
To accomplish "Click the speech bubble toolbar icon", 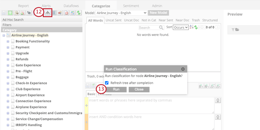I will 28,13.
